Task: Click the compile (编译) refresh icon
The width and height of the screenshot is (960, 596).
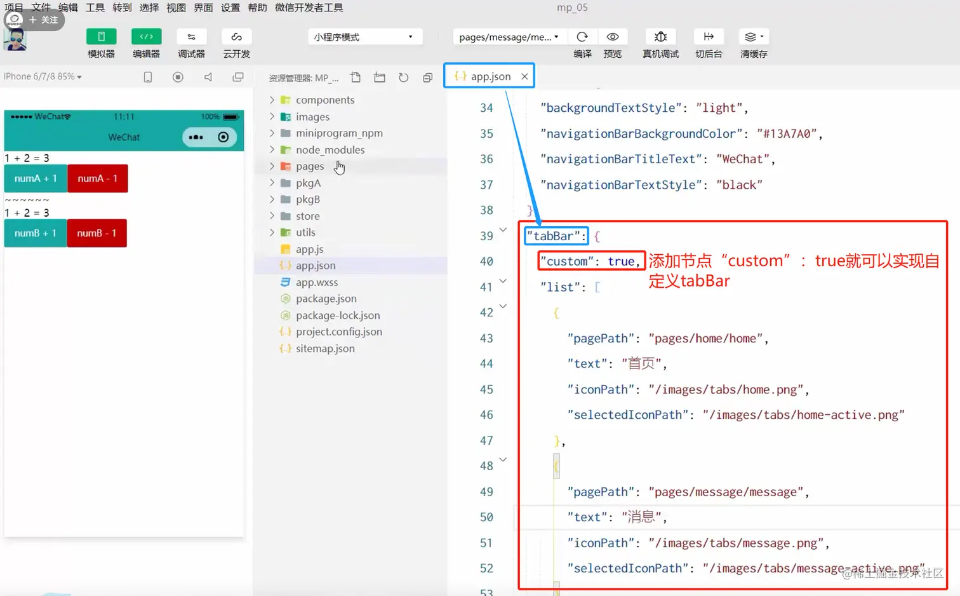Action: point(582,37)
